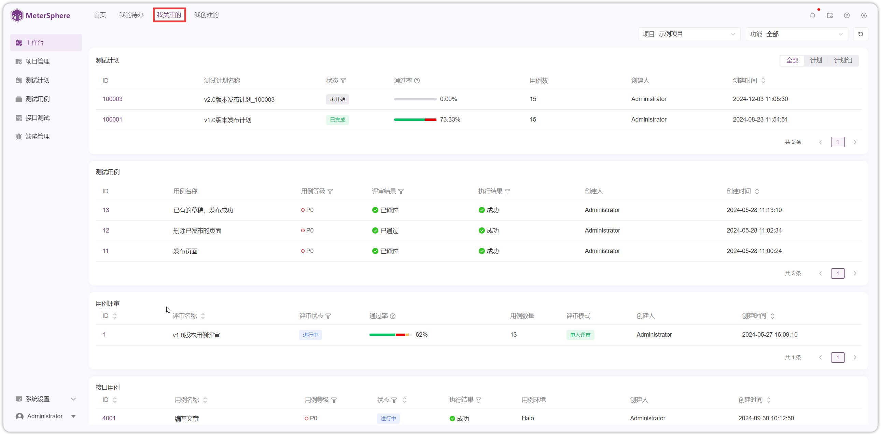
Task: Open the notifications bell icon
Action: pyautogui.click(x=812, y=15)
